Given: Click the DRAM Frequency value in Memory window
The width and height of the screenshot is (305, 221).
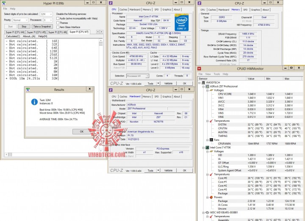Looking at the screenshot, I should [x=248, y=34].
